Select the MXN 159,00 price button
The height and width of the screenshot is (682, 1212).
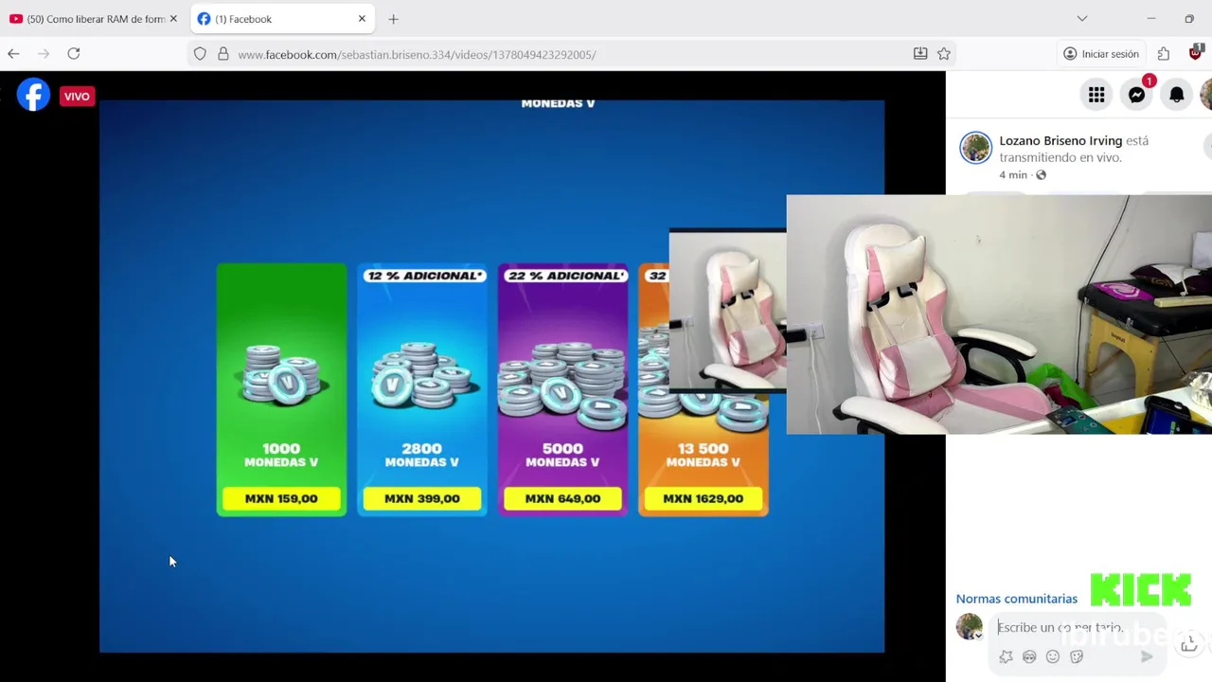[x=281, y=498]
